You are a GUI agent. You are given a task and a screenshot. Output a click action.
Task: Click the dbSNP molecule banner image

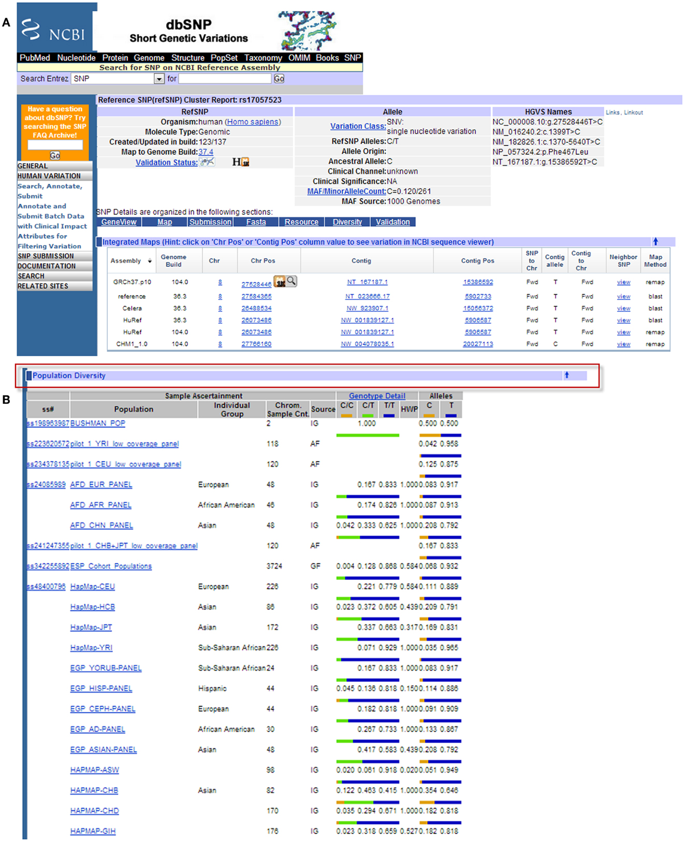(x=307, y=31)
